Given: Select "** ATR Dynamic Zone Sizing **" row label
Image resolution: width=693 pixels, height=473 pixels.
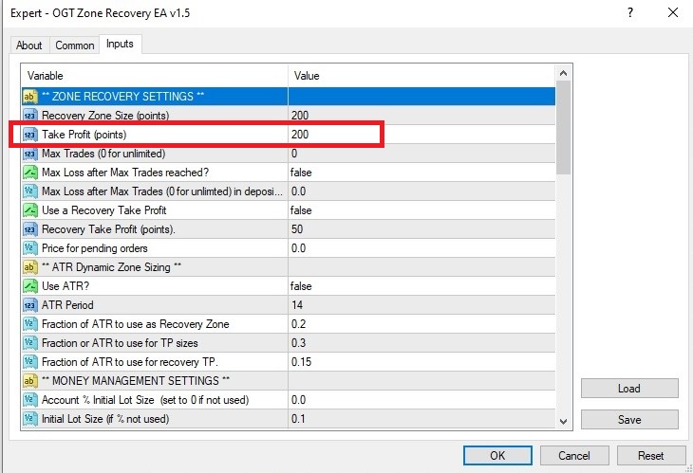Looking at the screenshot, I should click(111, 267).
